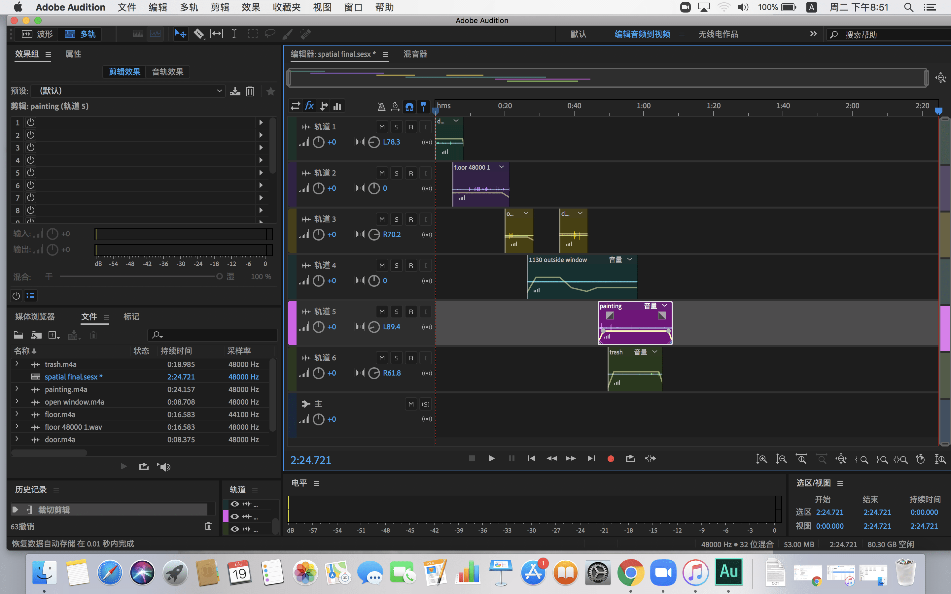
Task: Click the trash clip on Track 6
Action: (x=635, y=370)
